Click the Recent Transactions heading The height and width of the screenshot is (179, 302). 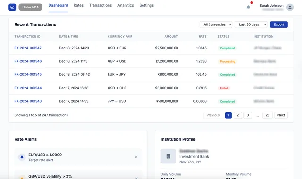(x=35, y=24)
